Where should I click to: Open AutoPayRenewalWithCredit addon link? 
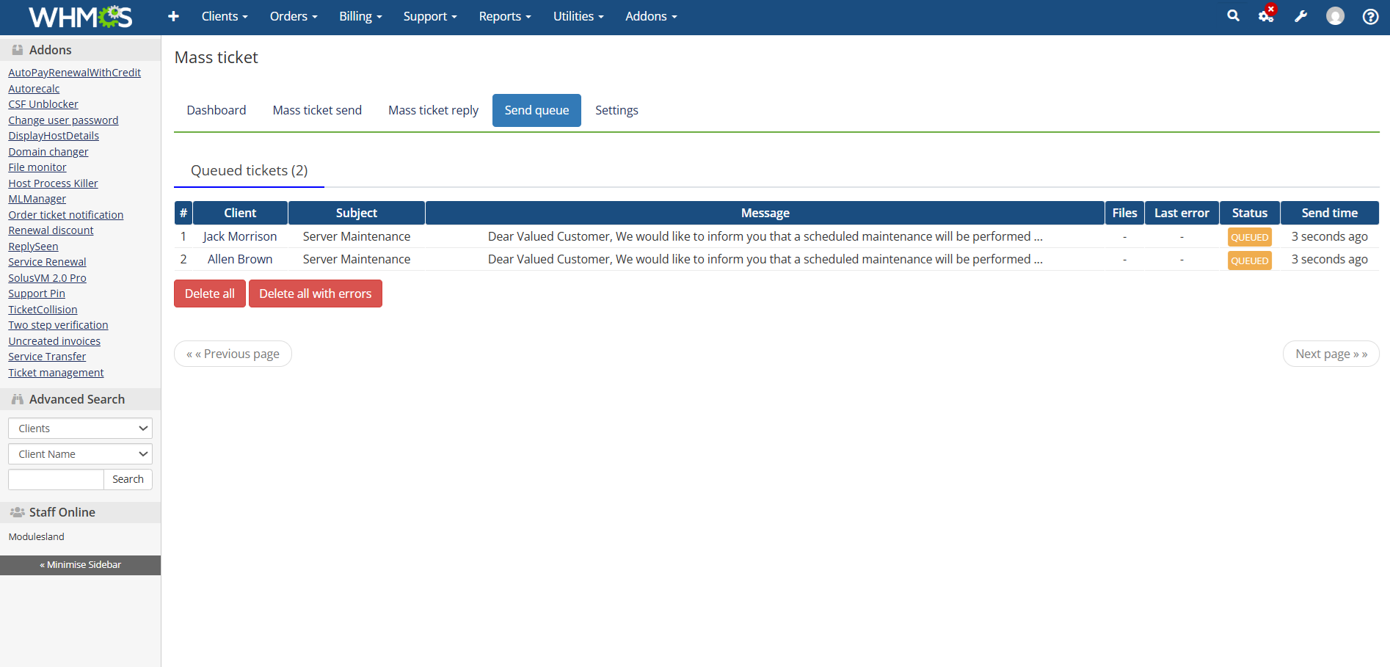(x=74, y=73)
